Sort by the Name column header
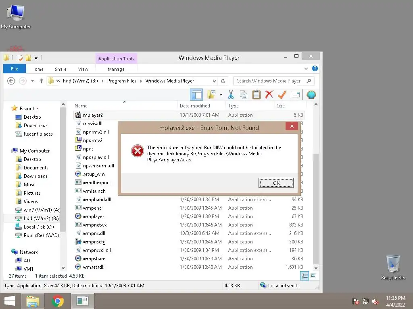This screenshot has width=413, height=309. pos(81,106)
